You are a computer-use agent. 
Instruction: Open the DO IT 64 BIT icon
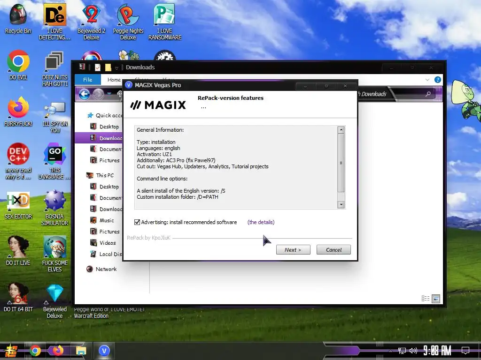coord(18,297)
